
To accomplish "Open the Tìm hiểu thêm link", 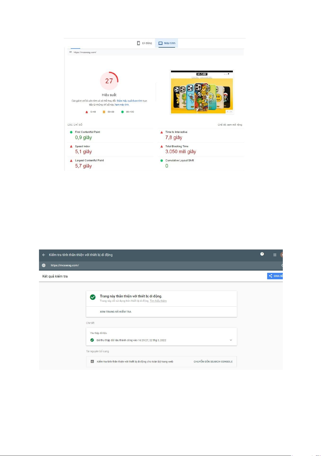I will 158,301.
